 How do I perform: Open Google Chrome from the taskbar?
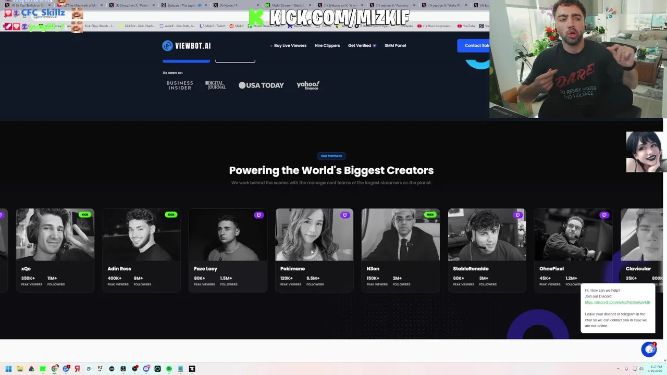tap(55, 369)
